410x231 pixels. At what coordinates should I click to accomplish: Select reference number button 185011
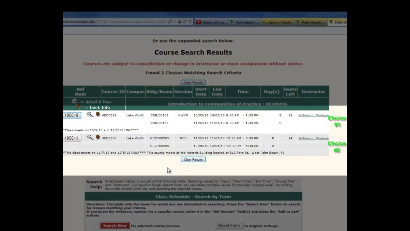tap(72, 138)
